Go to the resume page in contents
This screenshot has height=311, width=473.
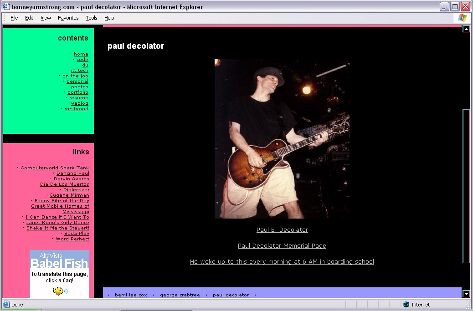tap(78, 98)
